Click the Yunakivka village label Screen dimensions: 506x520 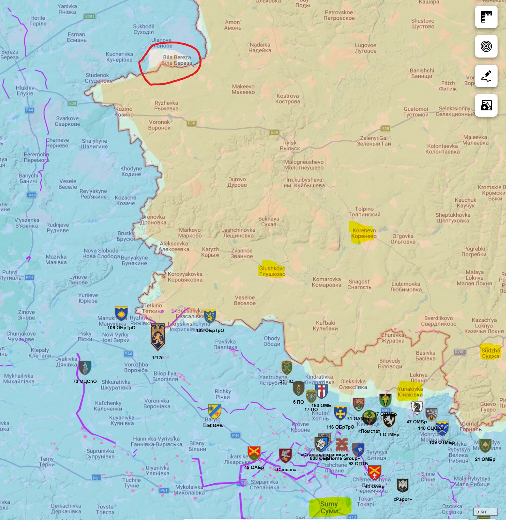click(410, 391)
